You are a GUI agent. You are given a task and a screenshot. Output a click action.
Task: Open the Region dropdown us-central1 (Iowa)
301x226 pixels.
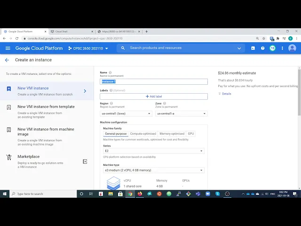(126, 113)
